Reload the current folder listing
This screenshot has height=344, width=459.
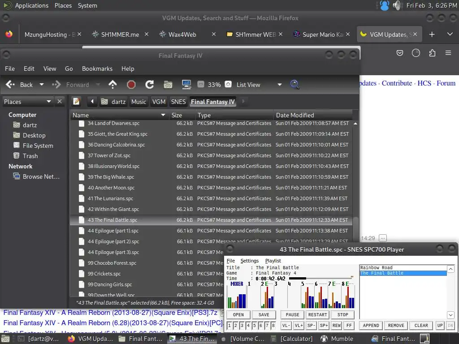tap(150, 85)
